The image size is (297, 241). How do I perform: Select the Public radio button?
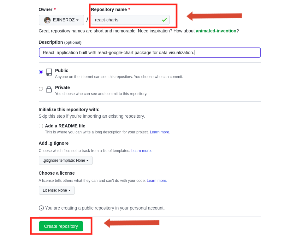point(41,72)
